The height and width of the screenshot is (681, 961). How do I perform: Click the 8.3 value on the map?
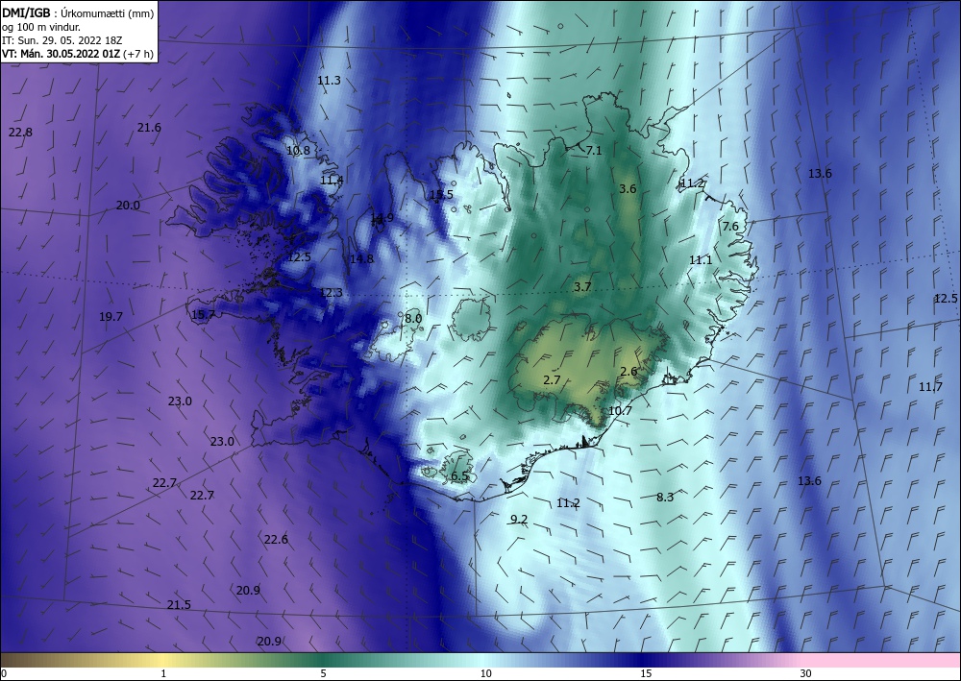(665, 497)
